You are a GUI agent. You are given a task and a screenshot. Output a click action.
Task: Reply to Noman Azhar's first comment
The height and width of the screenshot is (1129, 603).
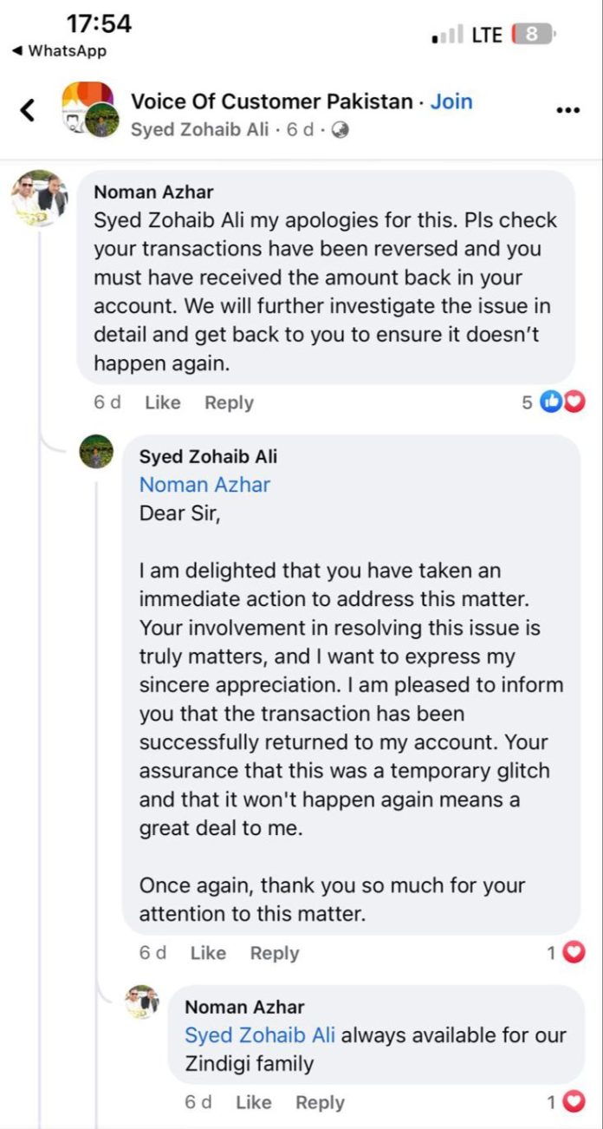(230, 401)
